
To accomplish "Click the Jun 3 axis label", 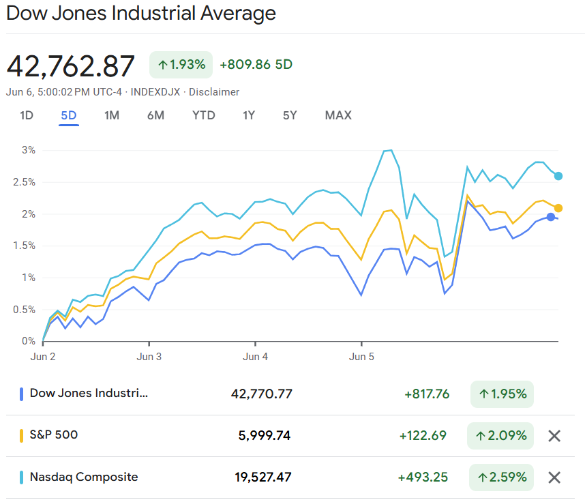I will click(x=149, y=357).
